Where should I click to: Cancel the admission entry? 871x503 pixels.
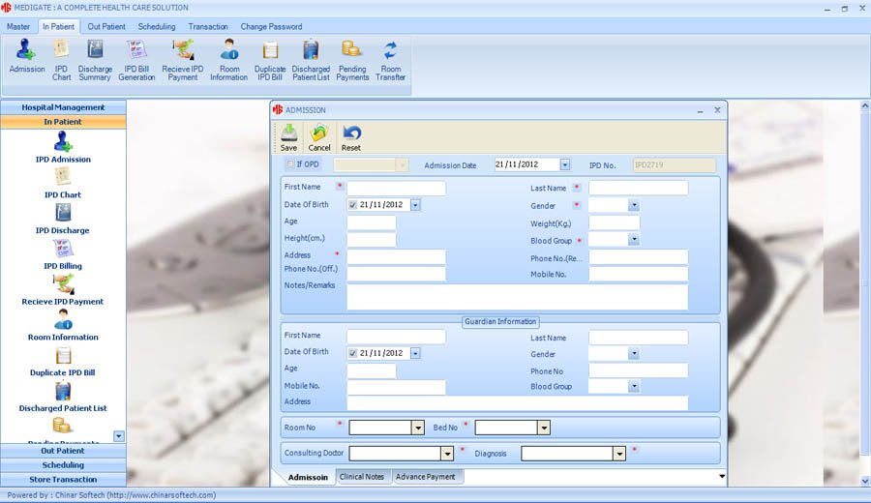click(x=318, y=137)
